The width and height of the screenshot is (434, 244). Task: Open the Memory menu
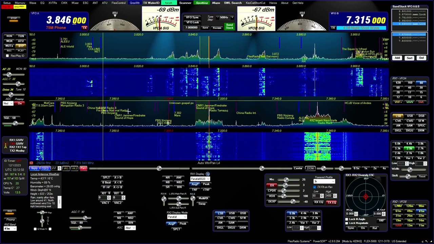tap(20, 3)
